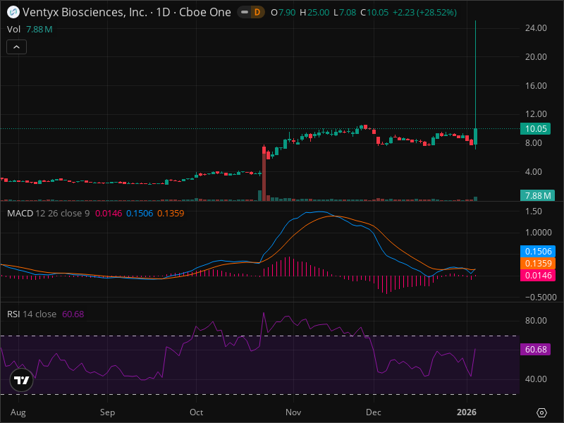The image size is (564, 423).
Task: Click the 40.00 RSI scale label
Action: point(536,379)
